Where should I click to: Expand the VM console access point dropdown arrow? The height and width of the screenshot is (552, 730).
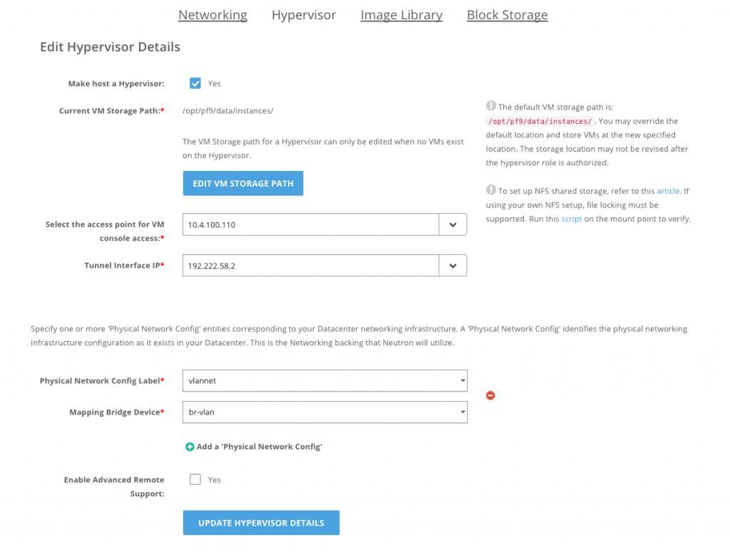click(x=453, y=224)
